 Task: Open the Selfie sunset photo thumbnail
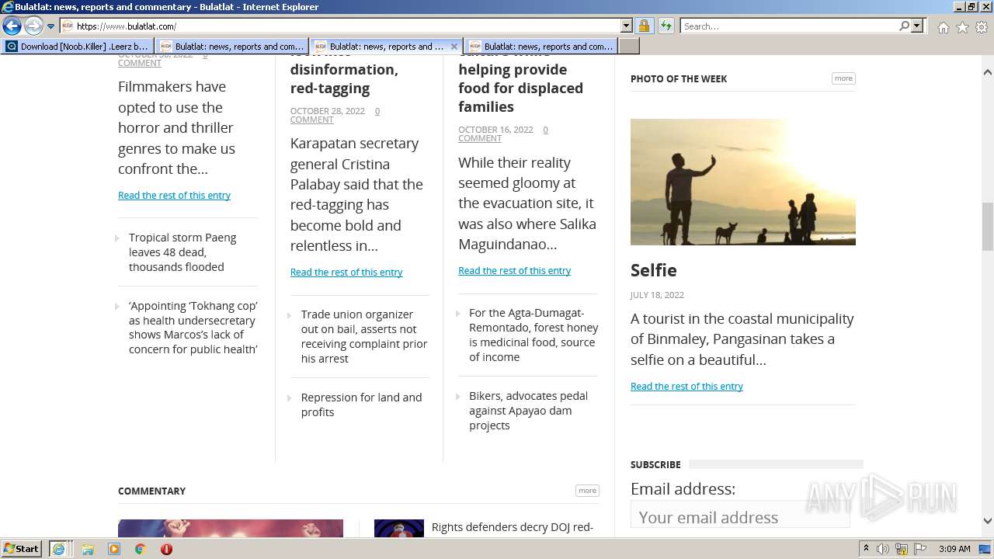tap(743, 182)
